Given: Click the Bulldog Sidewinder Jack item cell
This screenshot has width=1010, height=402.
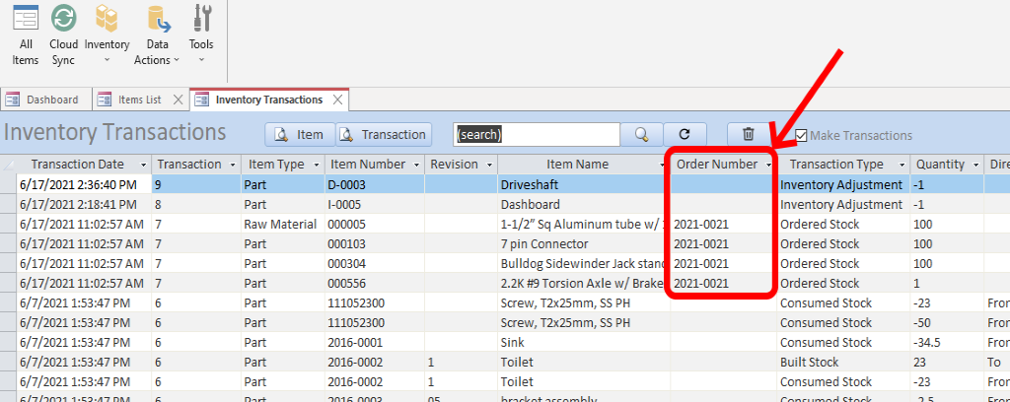Looking at the screenshot, I should [584, 264].
